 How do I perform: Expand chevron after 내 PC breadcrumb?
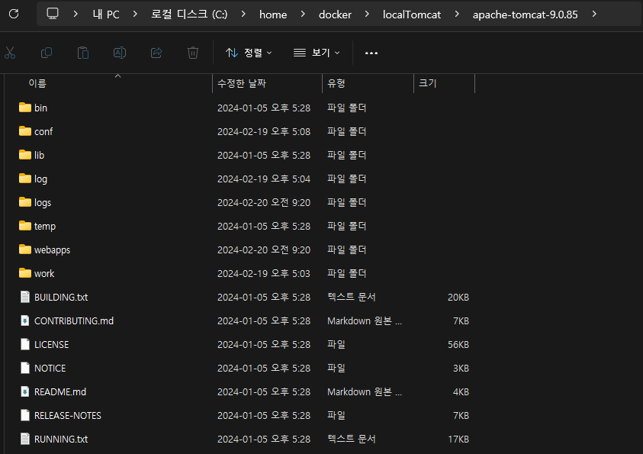pyautogui.click(x=135, y=14)
